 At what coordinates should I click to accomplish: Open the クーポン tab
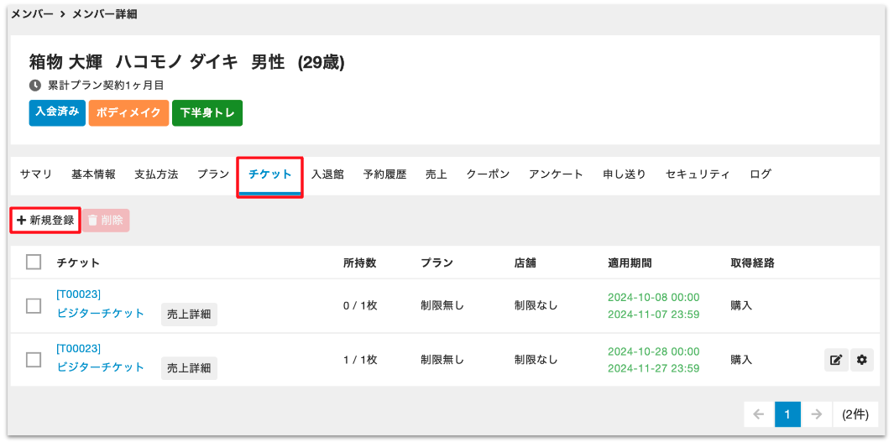[x=488, y=174]
